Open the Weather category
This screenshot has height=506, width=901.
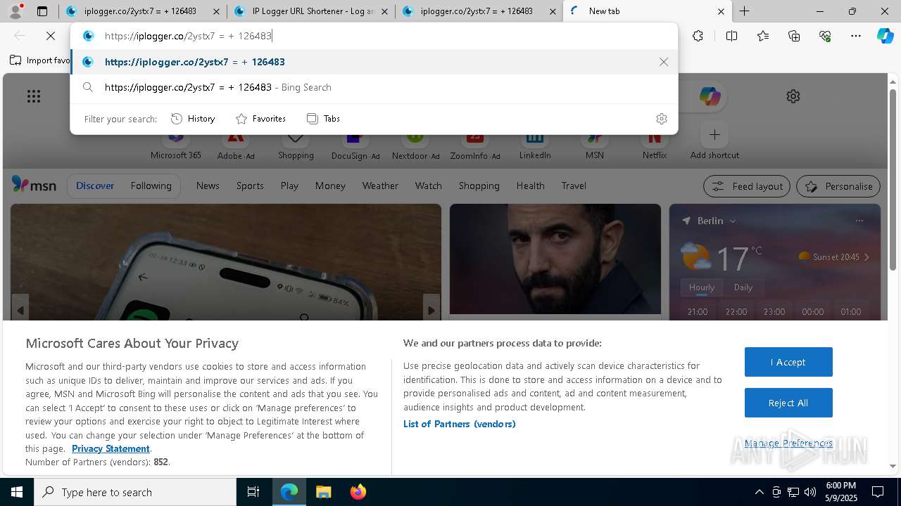(x=380, y=186)
